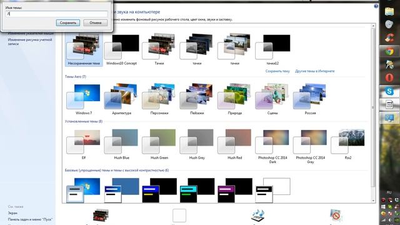Select the Hush Grey theme
The image size is (400, 225).
(197, 144)
